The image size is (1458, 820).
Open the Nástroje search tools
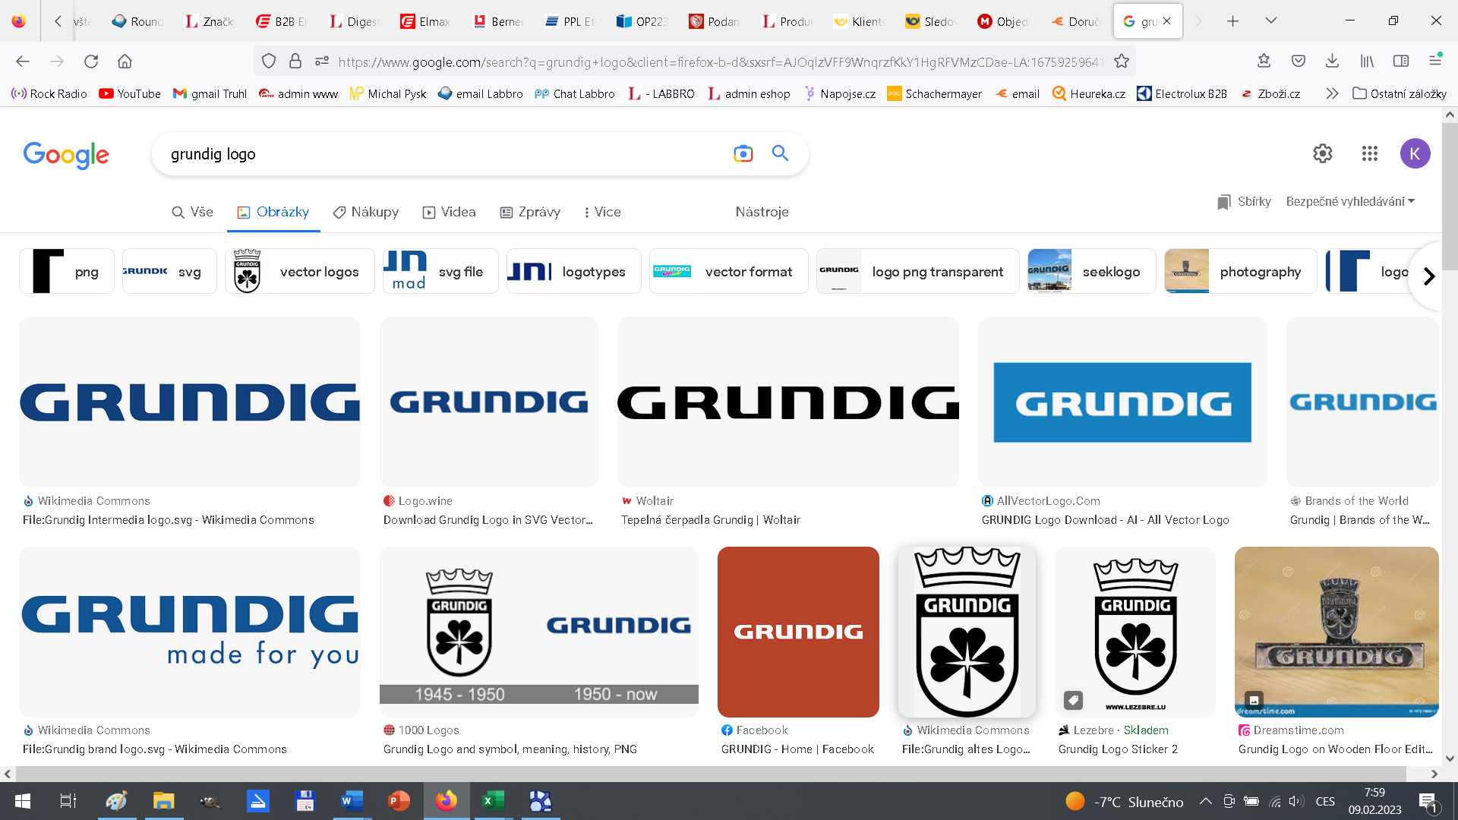click(762, 212)
